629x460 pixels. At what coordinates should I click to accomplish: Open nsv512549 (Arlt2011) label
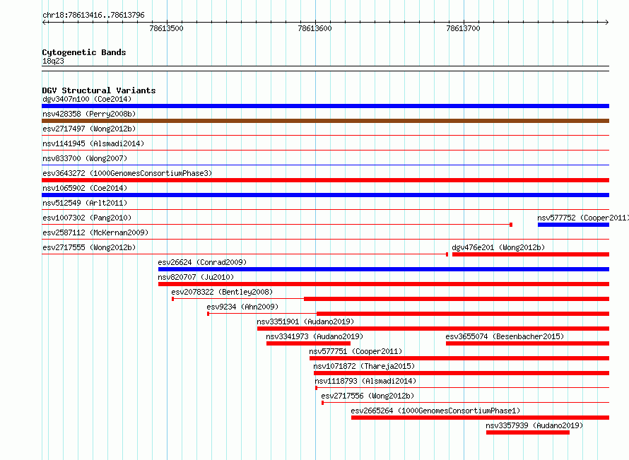click(x=85, y=203)
